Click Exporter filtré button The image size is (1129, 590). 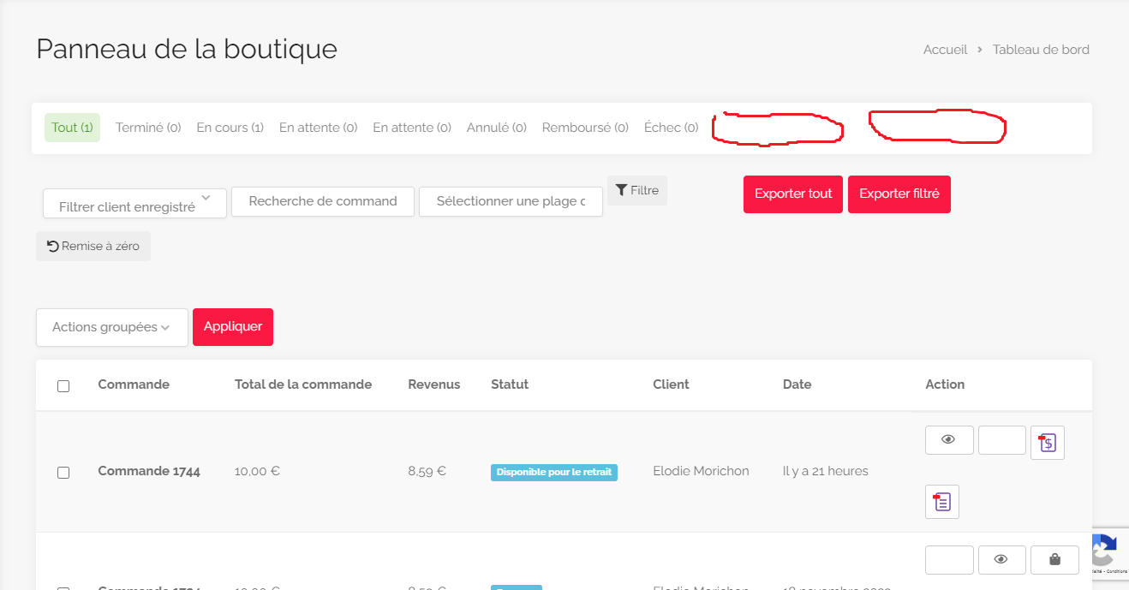coord(899,194)
